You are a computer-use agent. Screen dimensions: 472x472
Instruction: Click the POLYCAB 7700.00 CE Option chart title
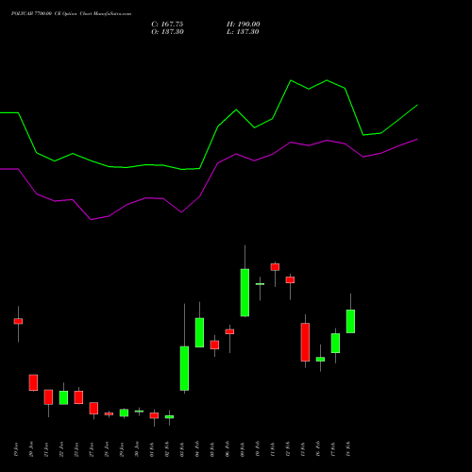coord(71,14)
